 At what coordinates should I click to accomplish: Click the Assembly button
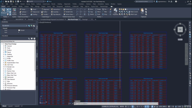point(55,12)
